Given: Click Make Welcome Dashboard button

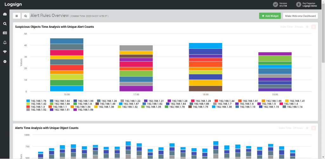Looking at the screenshot, I should pyautogui.click(x=300, y=16).
